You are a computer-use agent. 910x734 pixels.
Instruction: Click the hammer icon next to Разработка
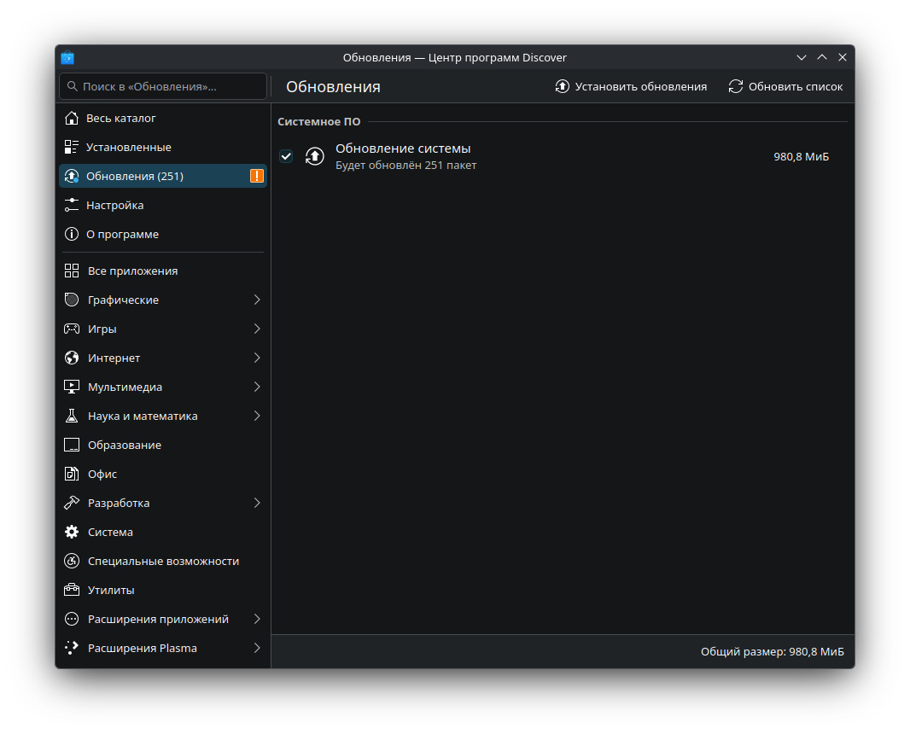[72, 503]
